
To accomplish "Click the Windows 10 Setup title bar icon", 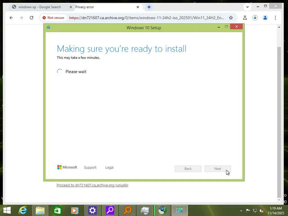I will click(48, 27).
